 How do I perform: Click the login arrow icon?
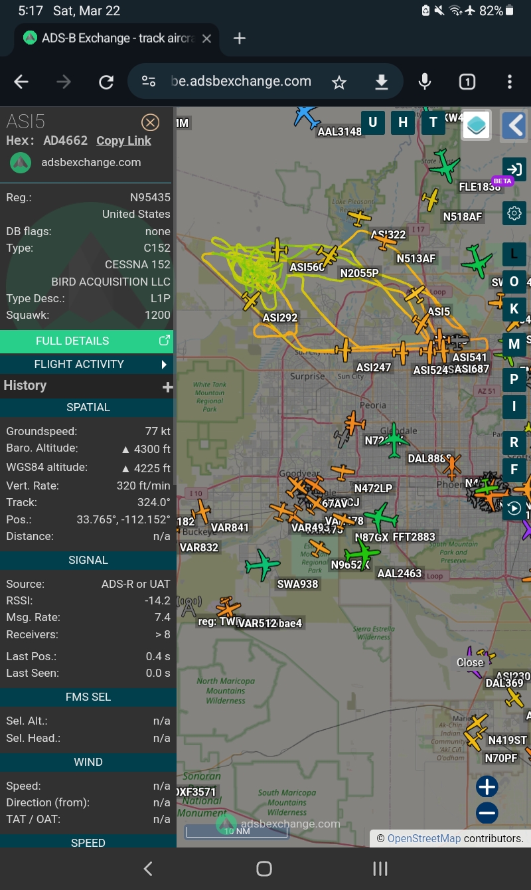(x=514, y=169)
